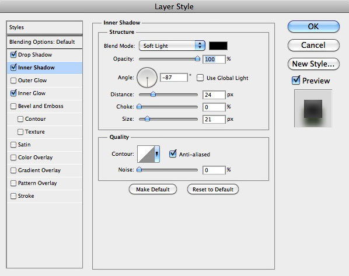The width and height of the screenshot is (349, 276).
Task: Click the black shadow color swatch
Action: tap(218, 46)
